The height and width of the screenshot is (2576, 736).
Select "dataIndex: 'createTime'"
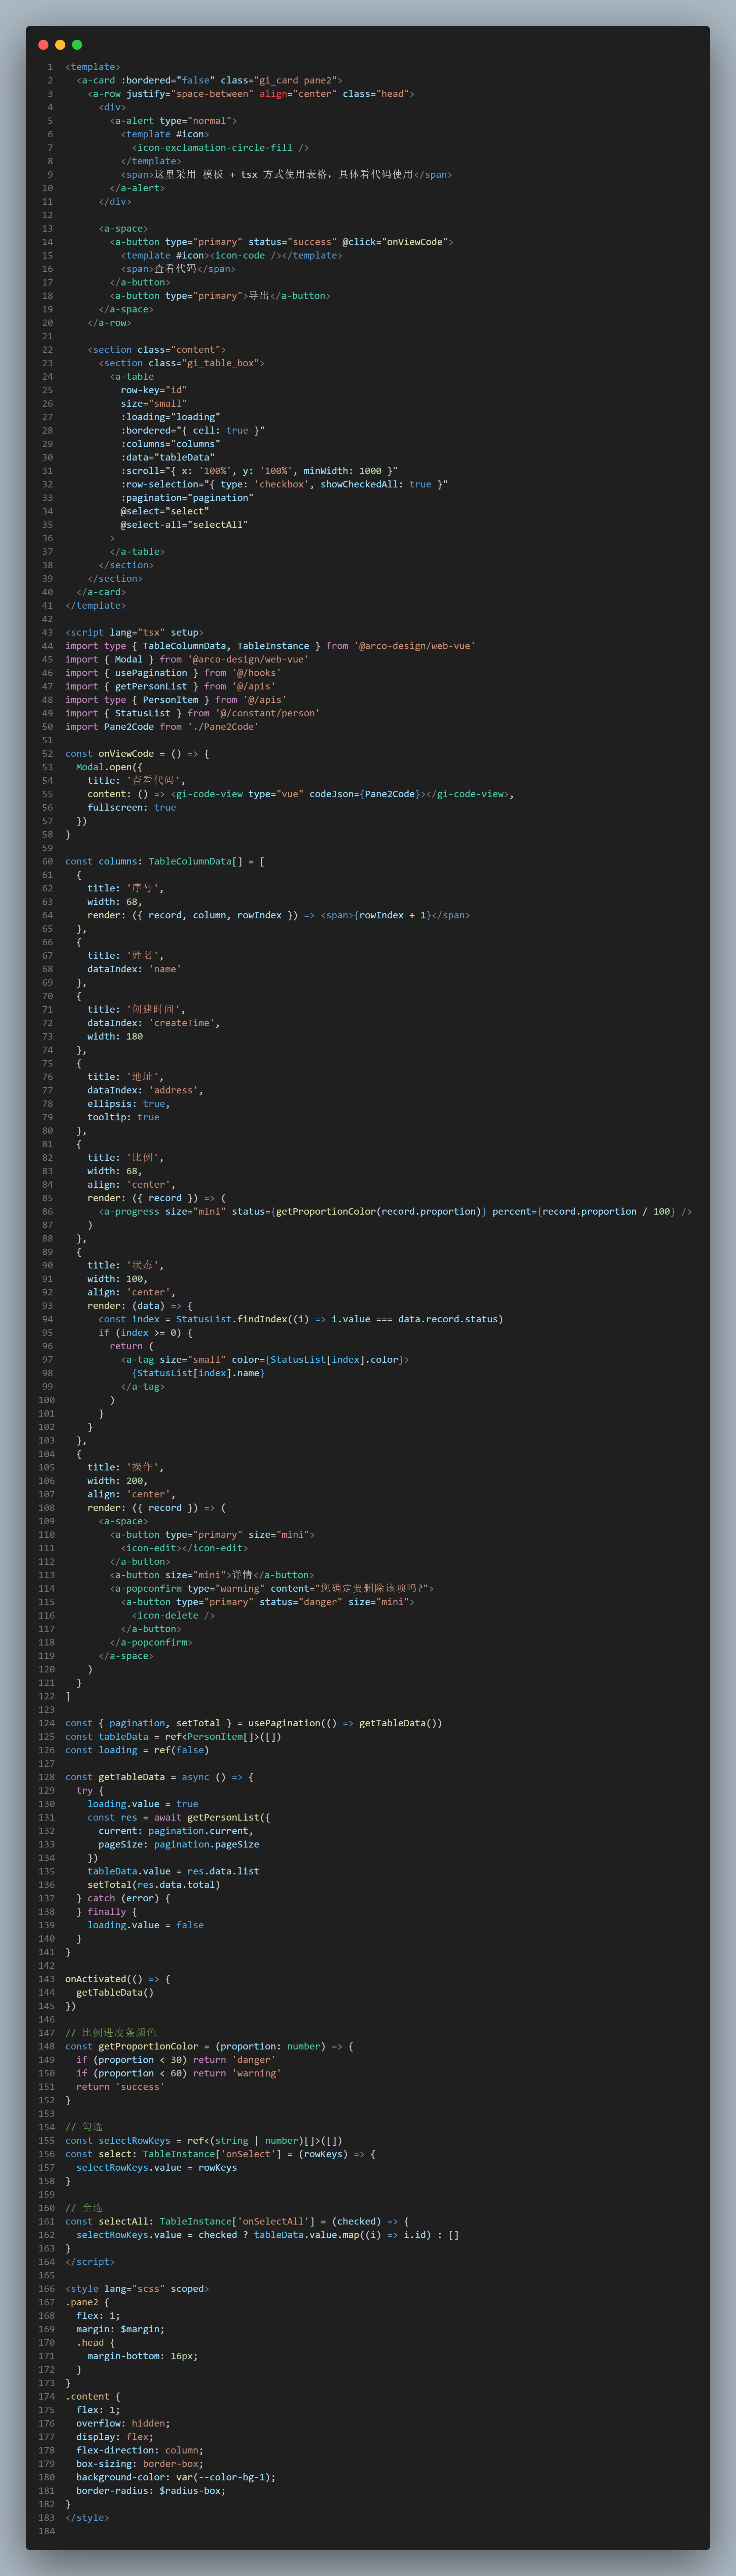point(154,1023)
